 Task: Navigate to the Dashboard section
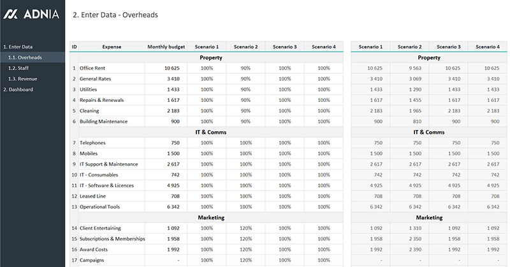click(x=18, y=89)
